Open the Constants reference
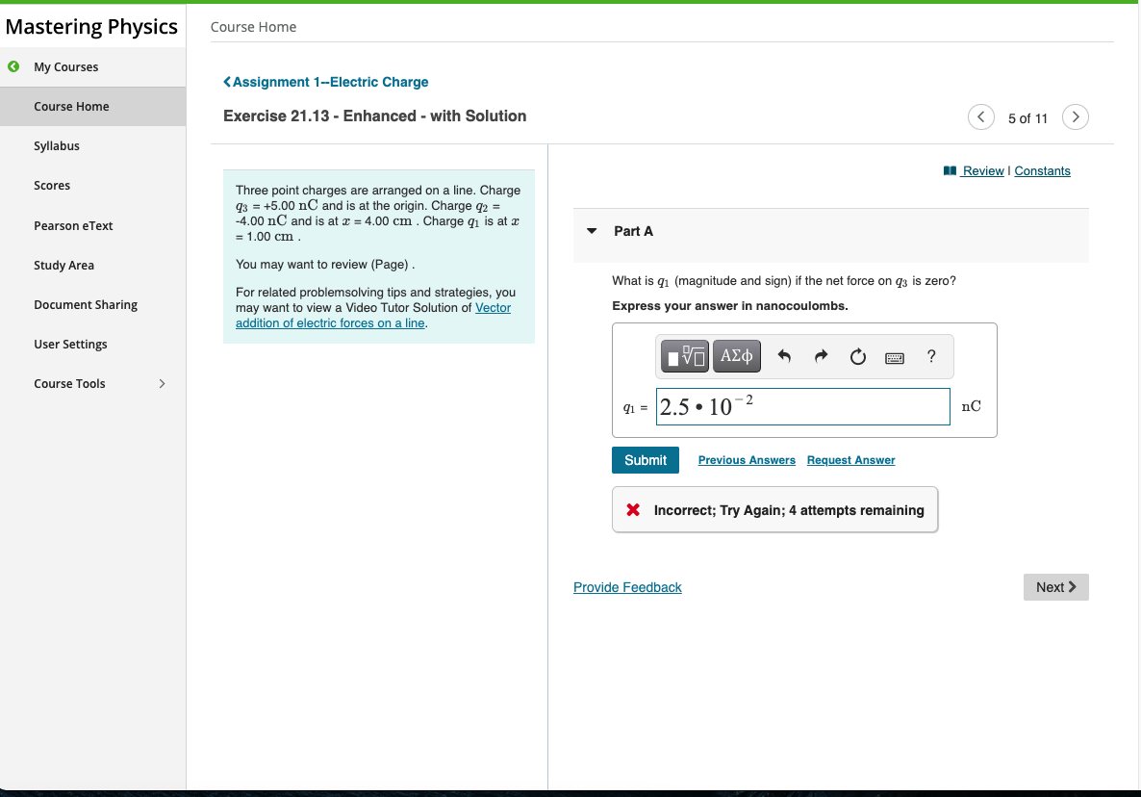 [x=1042, y=170]
